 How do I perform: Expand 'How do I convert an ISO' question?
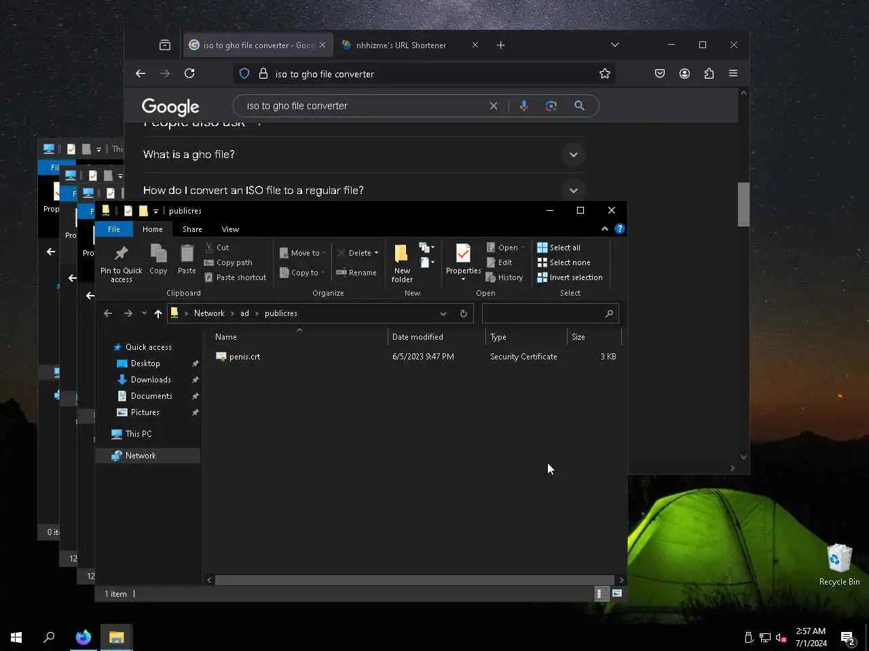coord(573,191)
